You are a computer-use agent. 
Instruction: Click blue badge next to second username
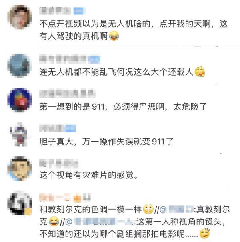tap(94, 60)
